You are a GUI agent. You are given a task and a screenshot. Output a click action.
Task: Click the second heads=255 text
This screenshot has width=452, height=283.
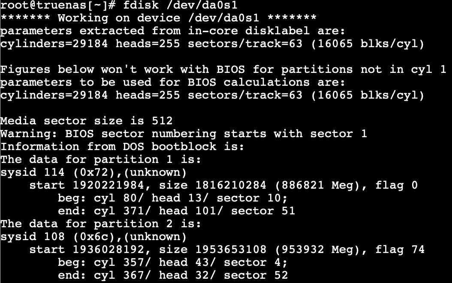pyautogui.click(x=148, y=95)
